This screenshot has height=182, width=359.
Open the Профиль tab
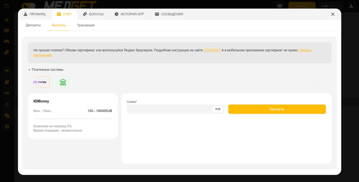35,14
